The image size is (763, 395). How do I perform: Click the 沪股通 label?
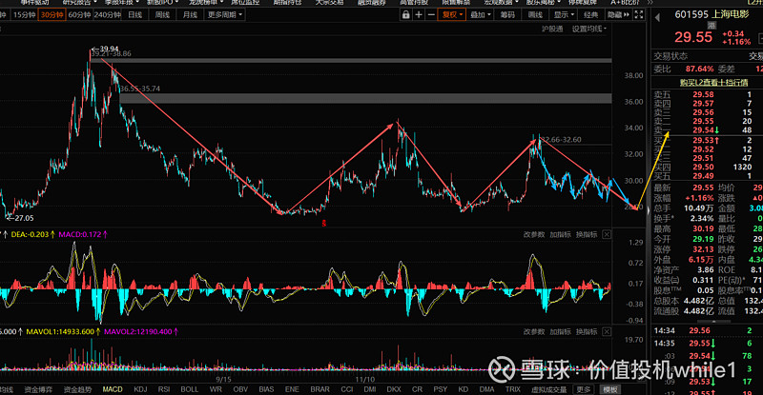pyautogui.click(x=552, y=30)
